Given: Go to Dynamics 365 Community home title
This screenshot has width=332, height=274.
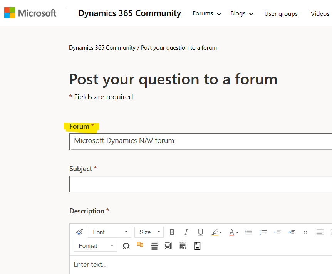Looking at the screenshot, I should pyautogui.click(x=129, y=13).
